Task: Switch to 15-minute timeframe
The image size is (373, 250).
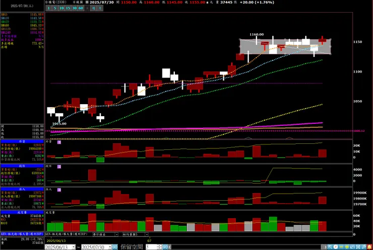Action: click(68, 8)
